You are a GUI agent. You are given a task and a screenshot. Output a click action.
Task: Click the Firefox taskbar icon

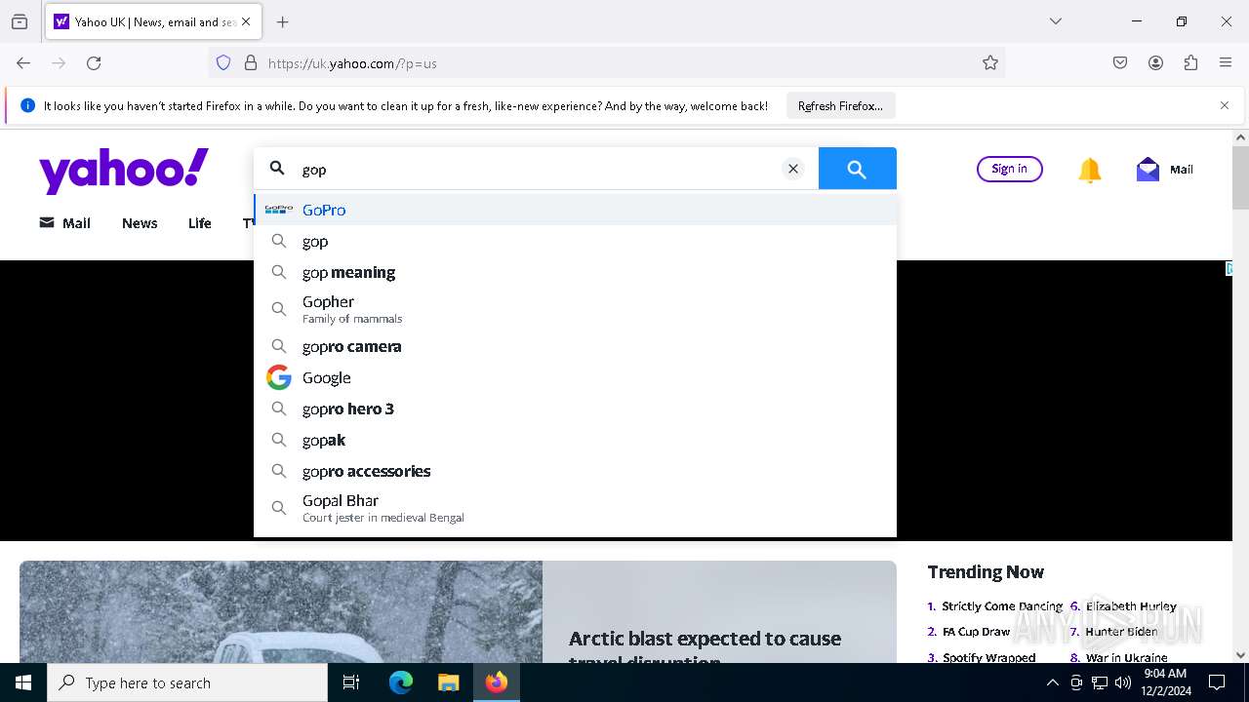(497, 682)
